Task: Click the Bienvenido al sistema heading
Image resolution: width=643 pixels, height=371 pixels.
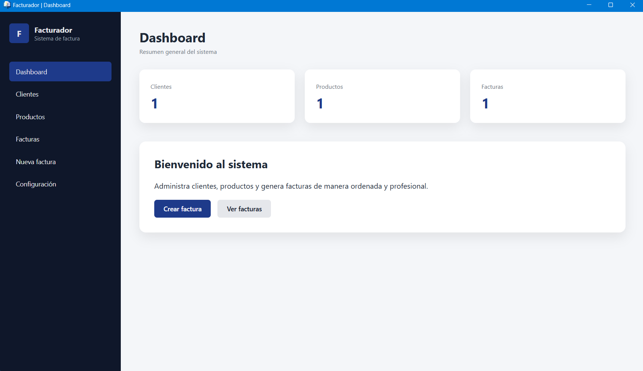Action: [x=211, y=165]
